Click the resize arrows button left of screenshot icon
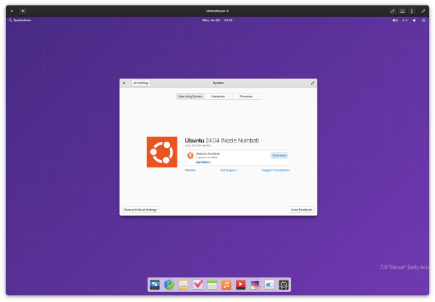435x302 pixels. click(x=393, y=11)
